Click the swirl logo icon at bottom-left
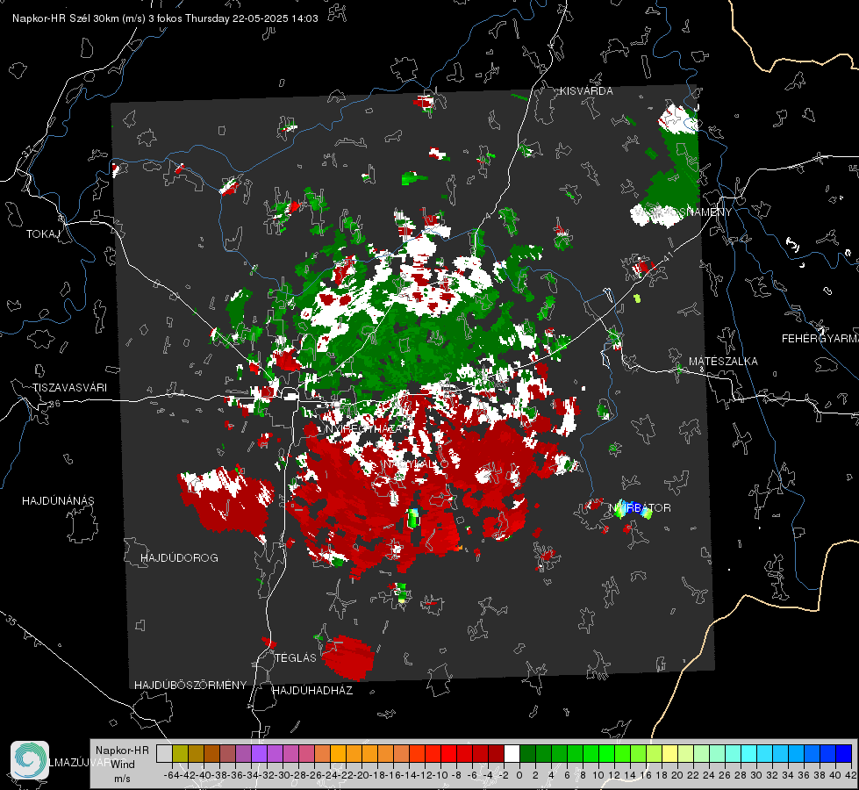 coord(30,760)
